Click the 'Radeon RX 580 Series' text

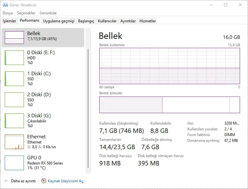(45, 163)
